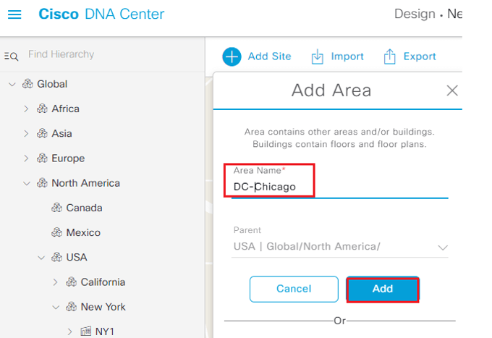Expand the Asia tree node
Viewport: 492px width, 338px height.
26,134
